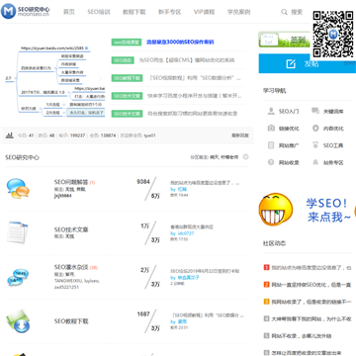Click the 网站推广 page icon
The width and height of the screenshot is (356, 356).
271,145
